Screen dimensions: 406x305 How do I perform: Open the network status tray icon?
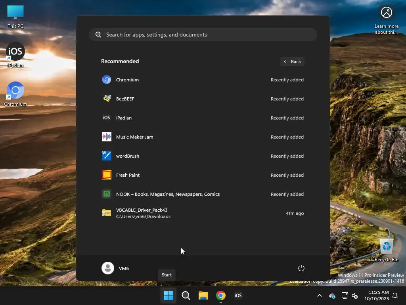click(345, 295)
